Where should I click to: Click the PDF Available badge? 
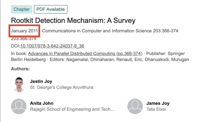[x=51, y=9]
